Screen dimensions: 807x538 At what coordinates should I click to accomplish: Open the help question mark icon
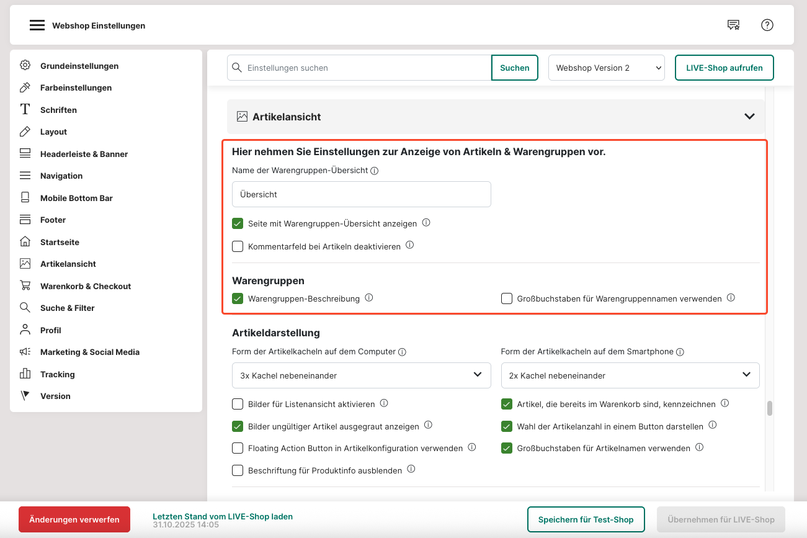click(x=767, y=25)
